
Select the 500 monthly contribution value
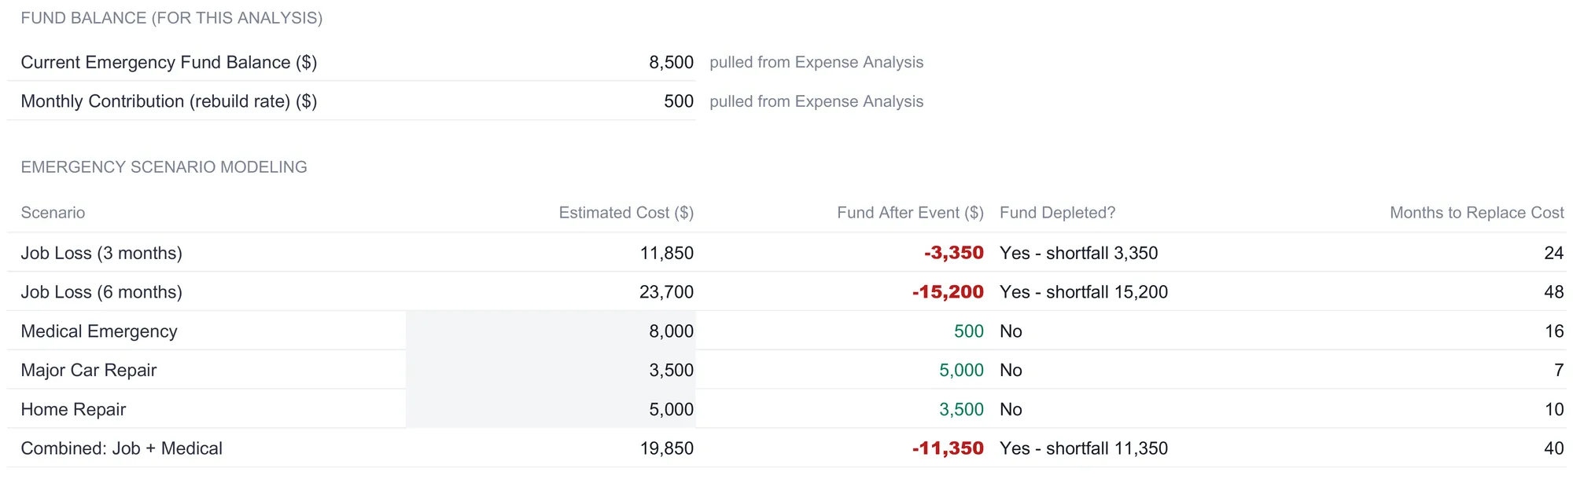[679, 101]
